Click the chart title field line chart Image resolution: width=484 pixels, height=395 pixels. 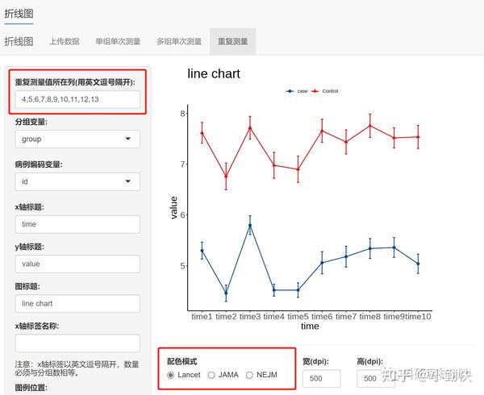[77, 304]
